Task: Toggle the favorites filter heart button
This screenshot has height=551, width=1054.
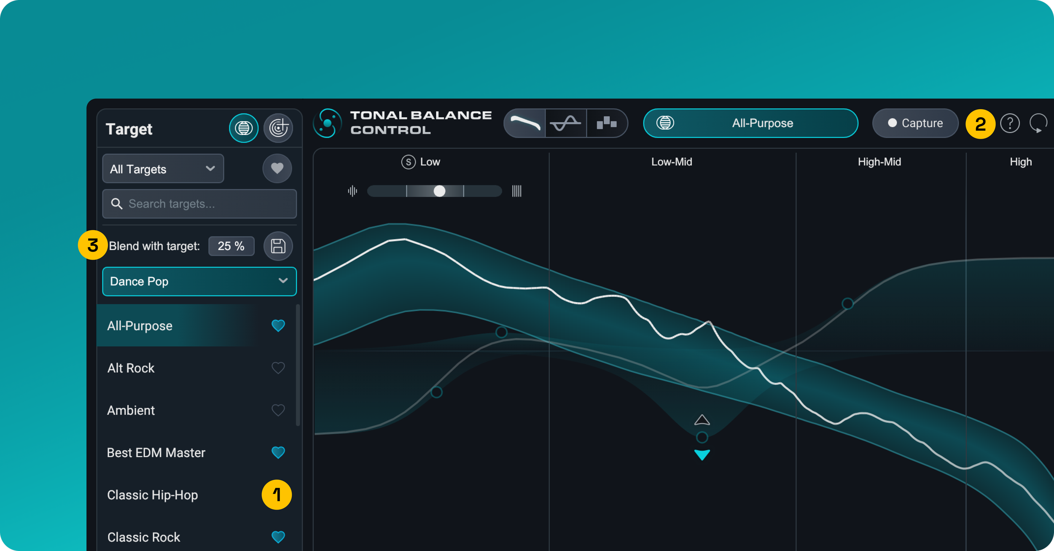Action: pyautogui.click(x=277, y=168)
